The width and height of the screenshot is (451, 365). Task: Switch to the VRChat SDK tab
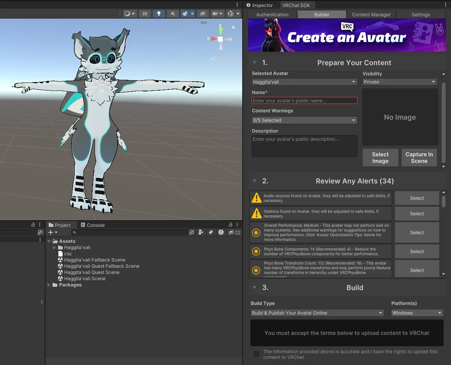click(296, 5)
